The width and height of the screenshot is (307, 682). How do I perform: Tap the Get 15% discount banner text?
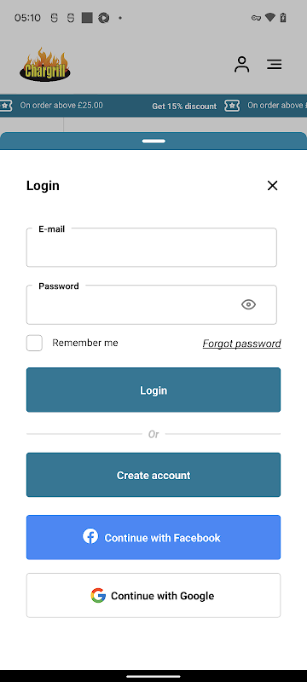tap(184, 106)
